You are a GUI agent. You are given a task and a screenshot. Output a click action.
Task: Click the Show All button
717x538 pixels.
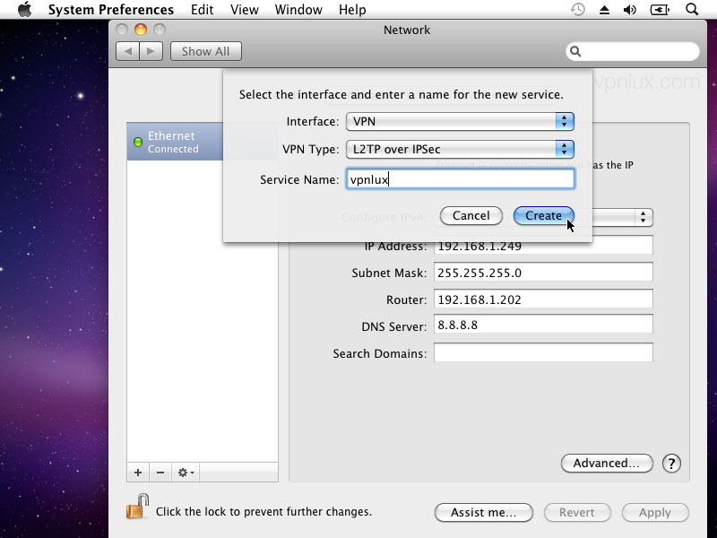tap(206, 51)
